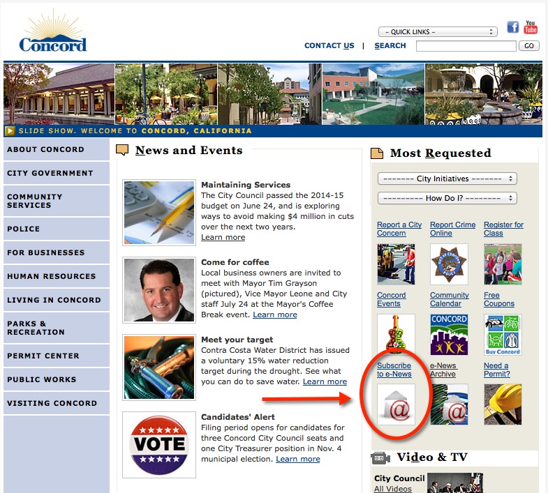Open the YouTube icon in header
The image size is (548, 493).
pos(530,27)
